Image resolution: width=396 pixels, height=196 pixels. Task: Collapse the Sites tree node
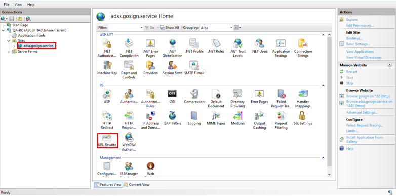[x=9, y=41]
